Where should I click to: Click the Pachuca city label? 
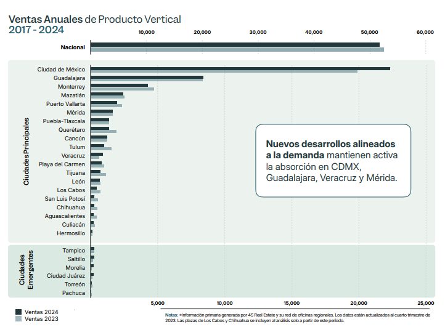[x=73, y=294]
